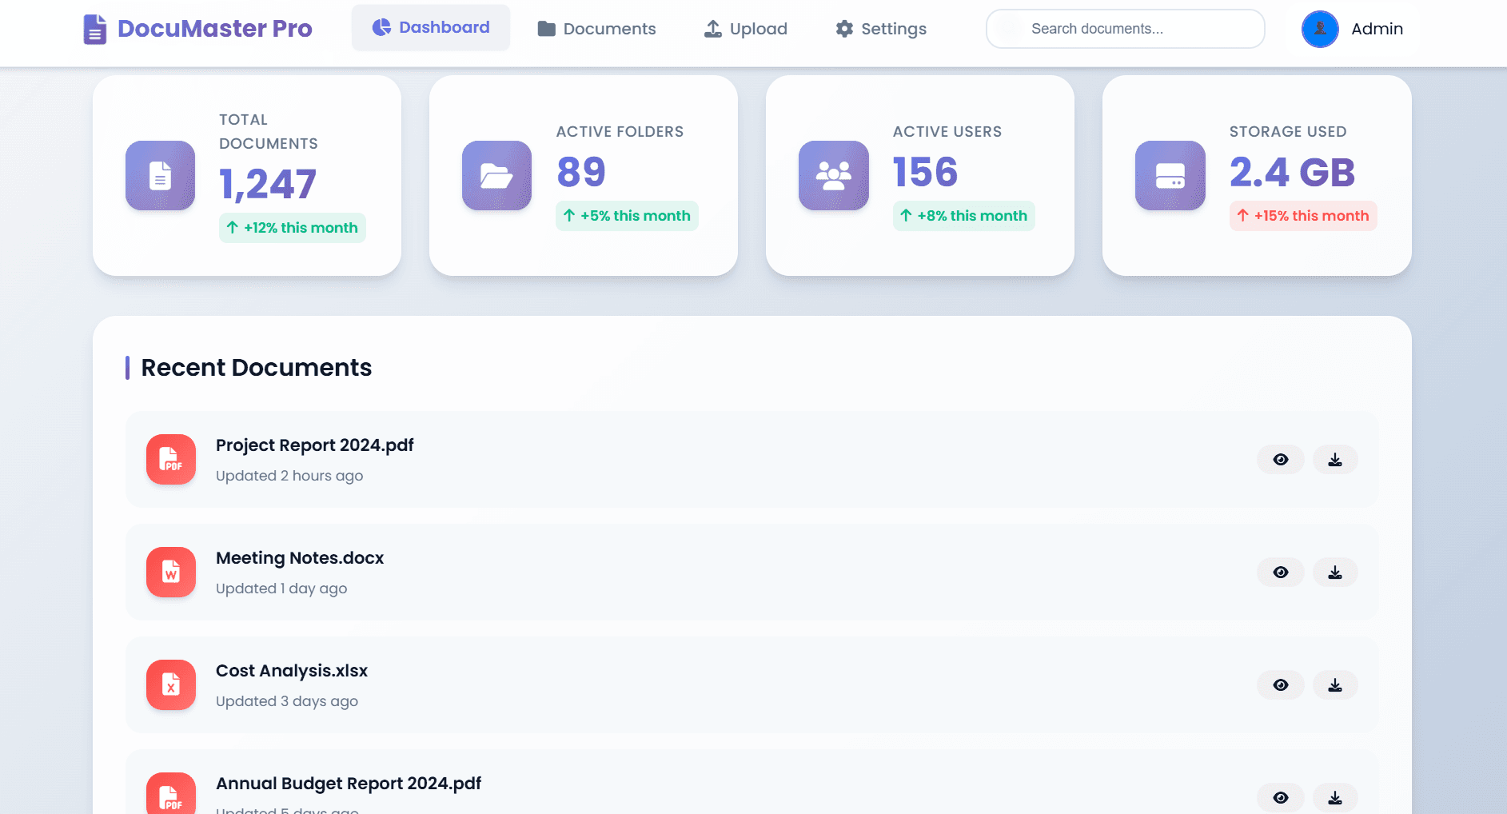Open the Upload page
This screenshot has height=814, width=1507.
click(745, 29)
